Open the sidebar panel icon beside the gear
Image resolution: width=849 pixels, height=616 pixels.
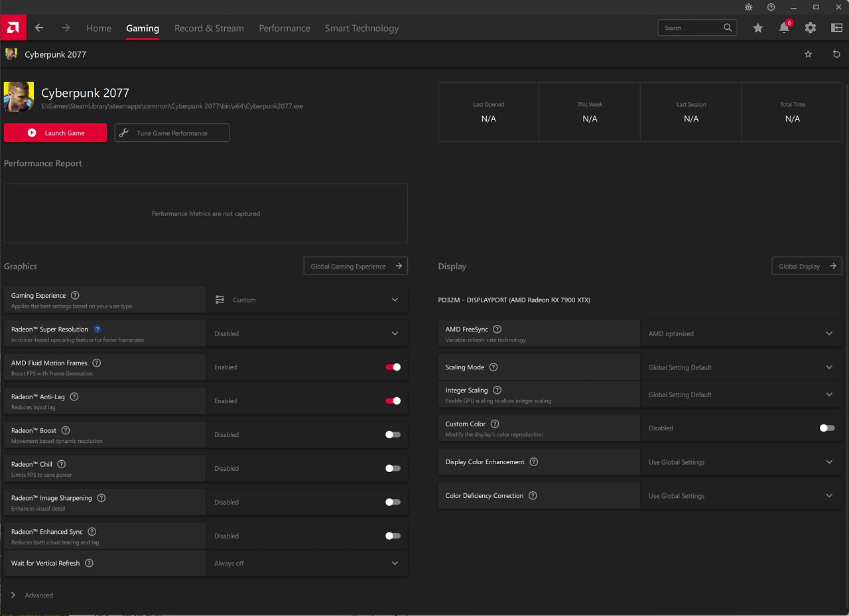pyautogui.click(x=836, y=28)
